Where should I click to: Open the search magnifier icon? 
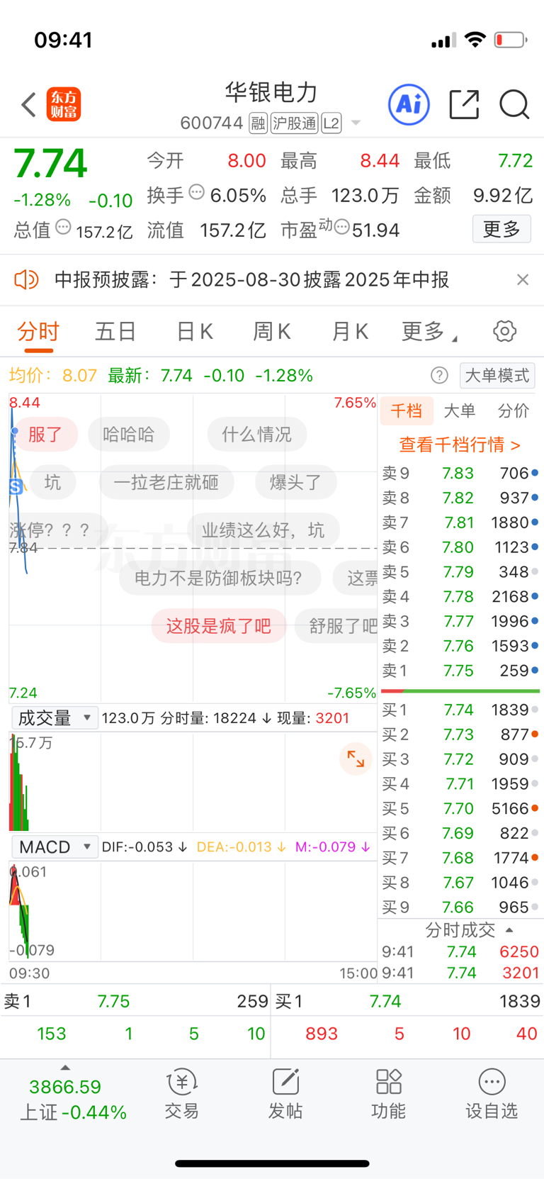click(514, 105)
